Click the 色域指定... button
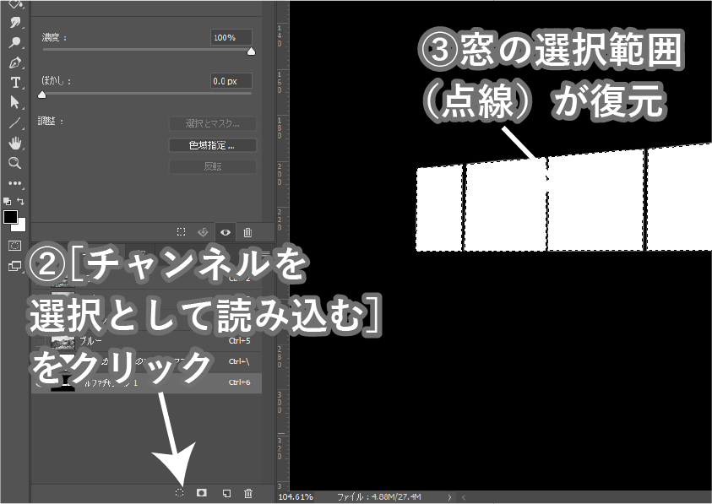The image size is (712, 504). pos(213,145)
